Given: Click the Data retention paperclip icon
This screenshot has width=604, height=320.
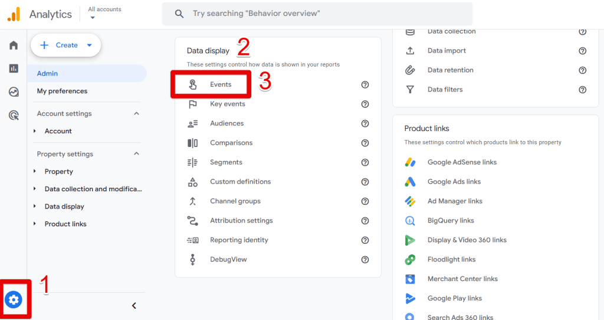Looking at the screenshot, I should tap(411, 70).
